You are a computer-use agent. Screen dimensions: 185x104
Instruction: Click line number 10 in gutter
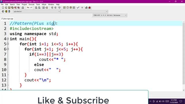click(4, 70)
